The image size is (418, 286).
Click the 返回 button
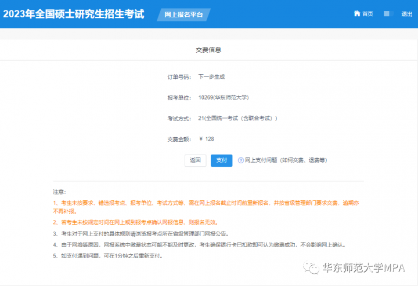196,160
